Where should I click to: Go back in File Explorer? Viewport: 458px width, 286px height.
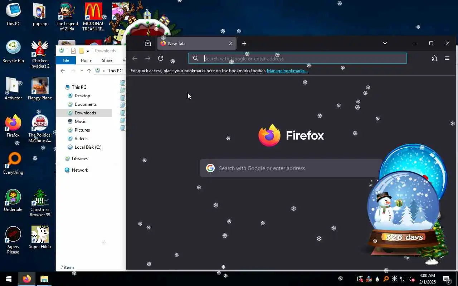(63, 71)
